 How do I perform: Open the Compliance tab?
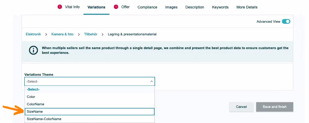coord(147,7)
